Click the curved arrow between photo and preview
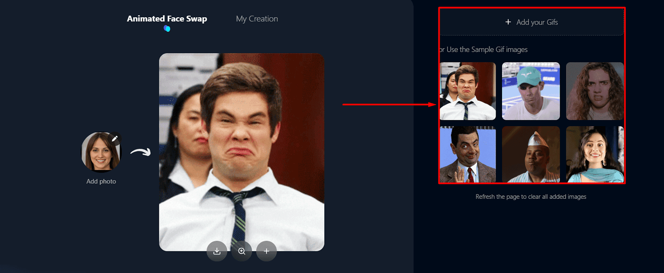Viewport: 664px width, 273px height. pos(139,152)
